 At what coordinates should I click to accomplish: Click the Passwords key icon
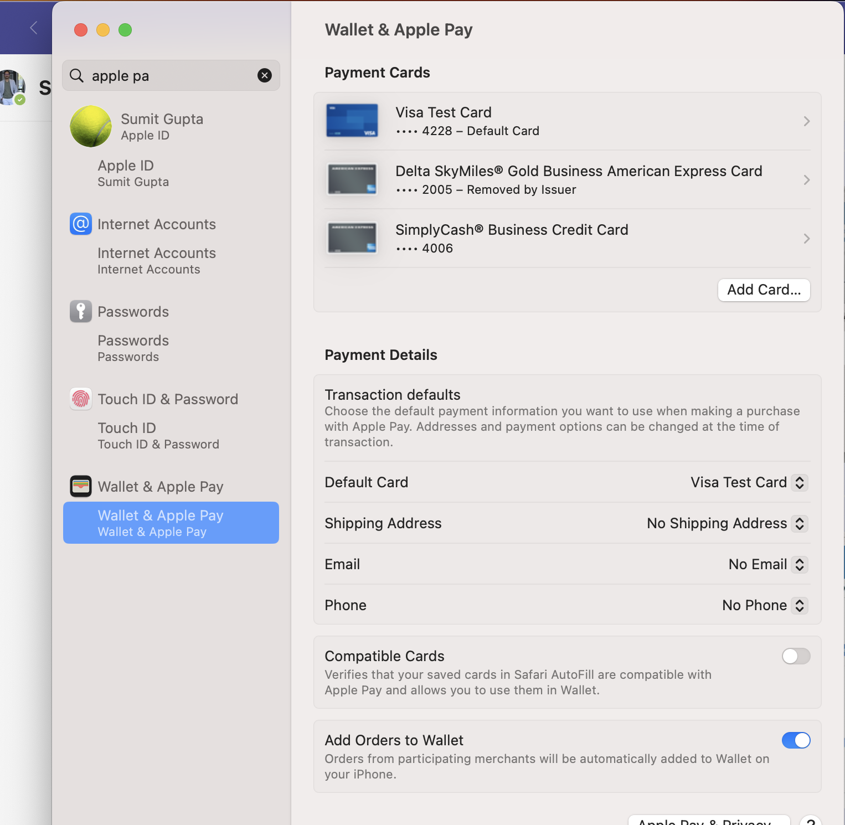[81, 311]
